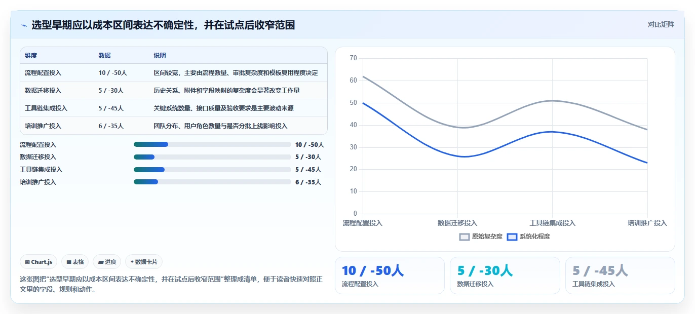Click the 10 / -50人 value beside the progress bar
The image size is (695, 314).
coord(310,144)
